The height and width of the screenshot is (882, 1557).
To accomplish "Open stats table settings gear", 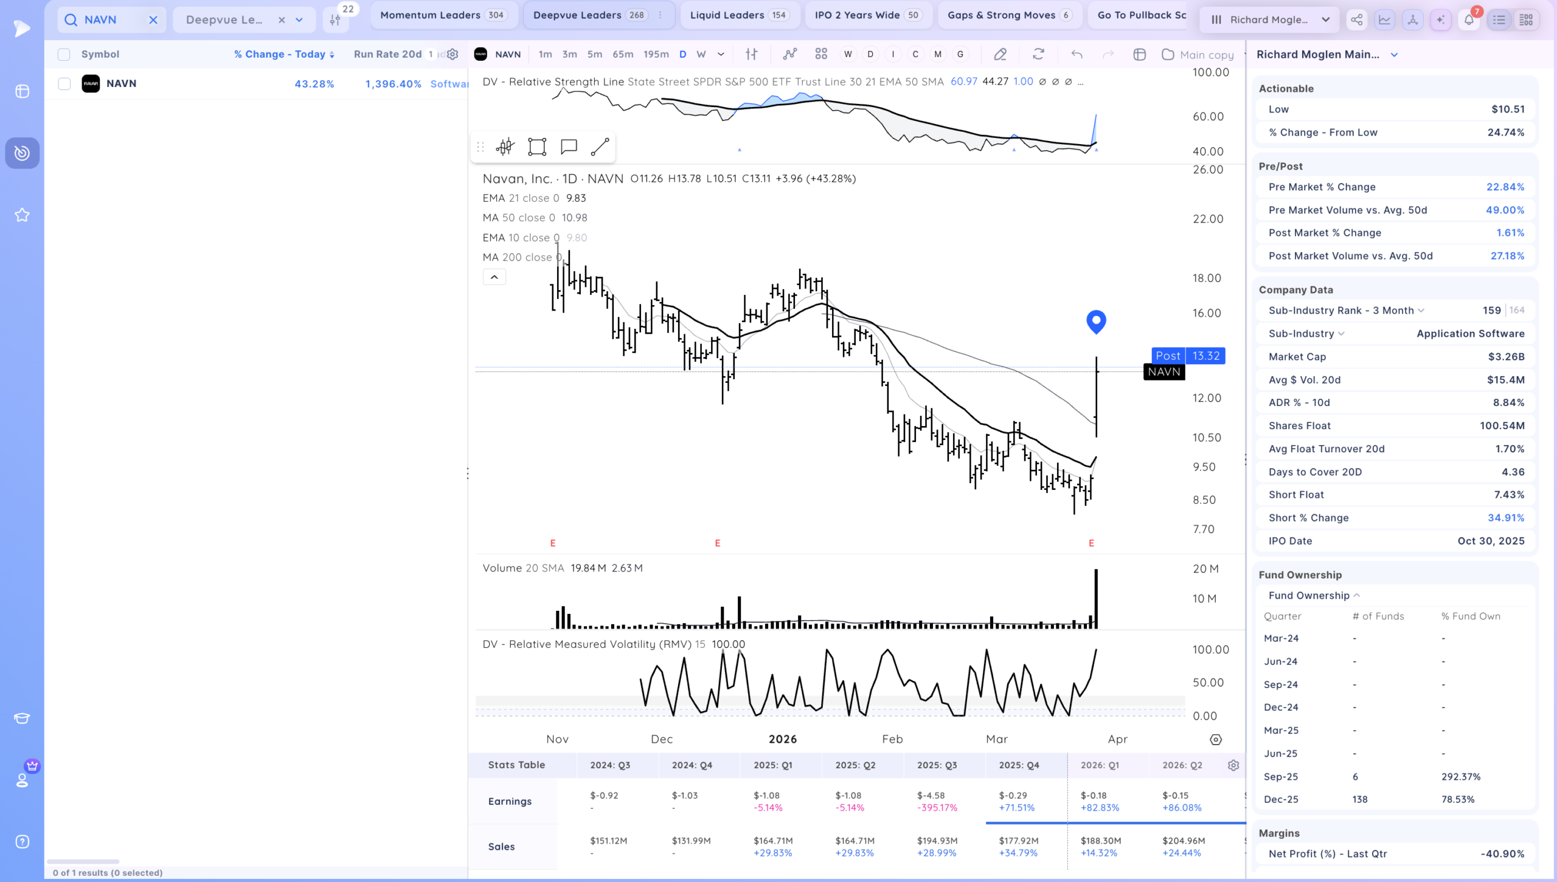I will click(x=1233, y=765).
